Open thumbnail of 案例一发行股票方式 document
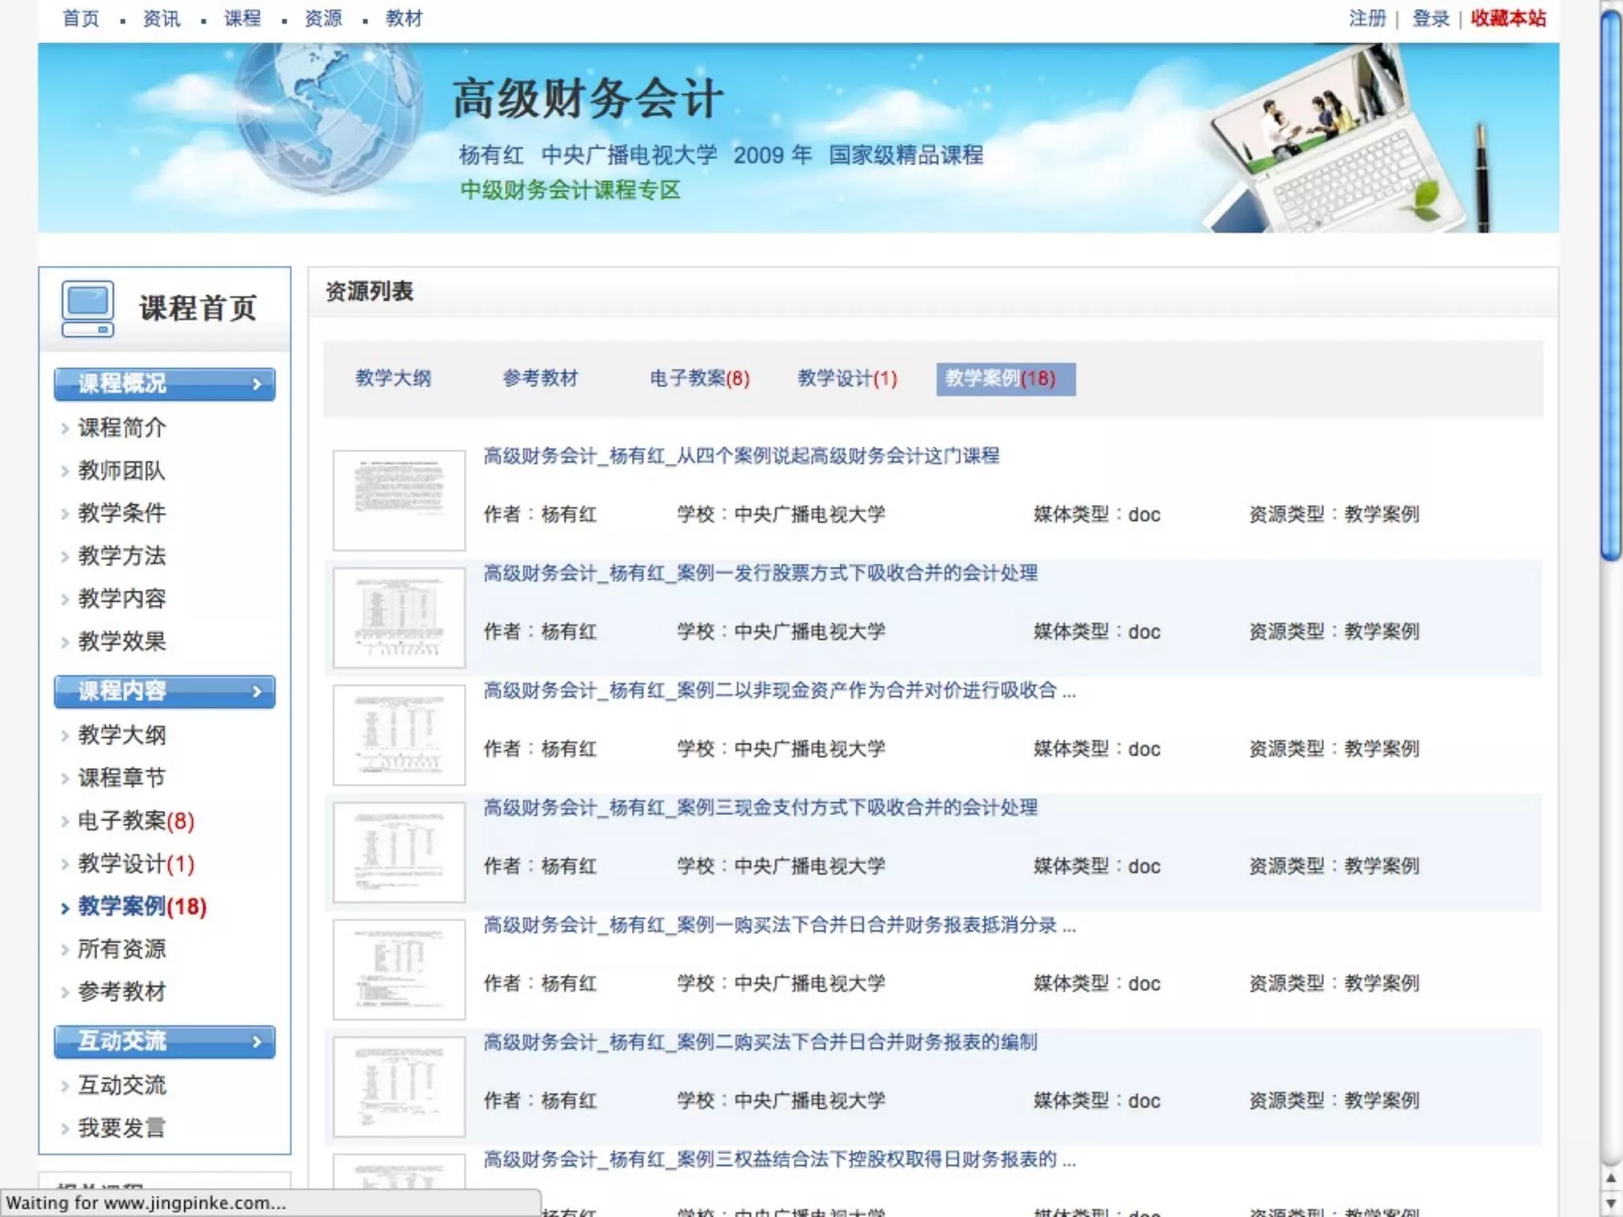This screenshot has height=1217, width=1623. click(x=399, y=617)
